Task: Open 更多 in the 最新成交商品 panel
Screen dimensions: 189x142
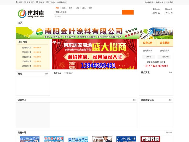Action: coord(170,100)
